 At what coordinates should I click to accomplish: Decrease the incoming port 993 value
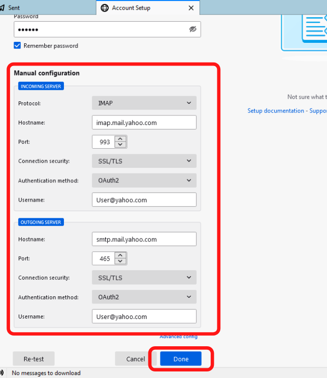click(x=120, y=145)
